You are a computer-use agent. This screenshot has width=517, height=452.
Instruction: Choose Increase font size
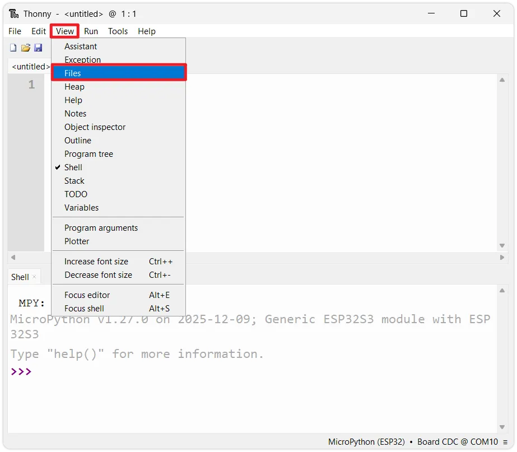pos(96,262)
